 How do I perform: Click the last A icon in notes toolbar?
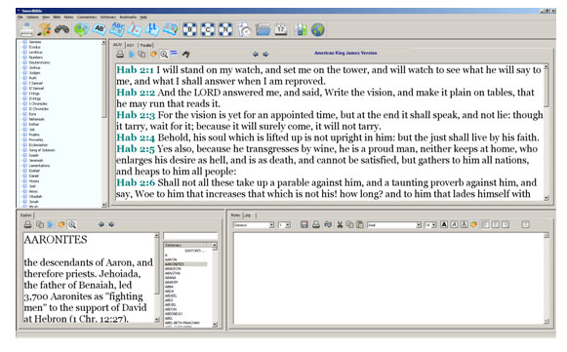[x=465, y=224]
